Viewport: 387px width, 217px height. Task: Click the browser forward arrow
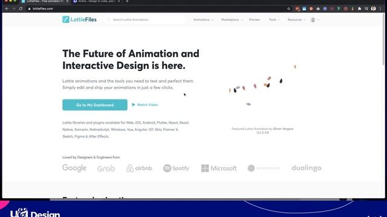click(x=14, y=8)
